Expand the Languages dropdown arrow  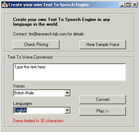point(67,110)
